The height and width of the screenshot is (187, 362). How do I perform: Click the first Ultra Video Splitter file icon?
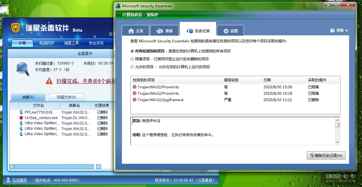coord(21,123)
